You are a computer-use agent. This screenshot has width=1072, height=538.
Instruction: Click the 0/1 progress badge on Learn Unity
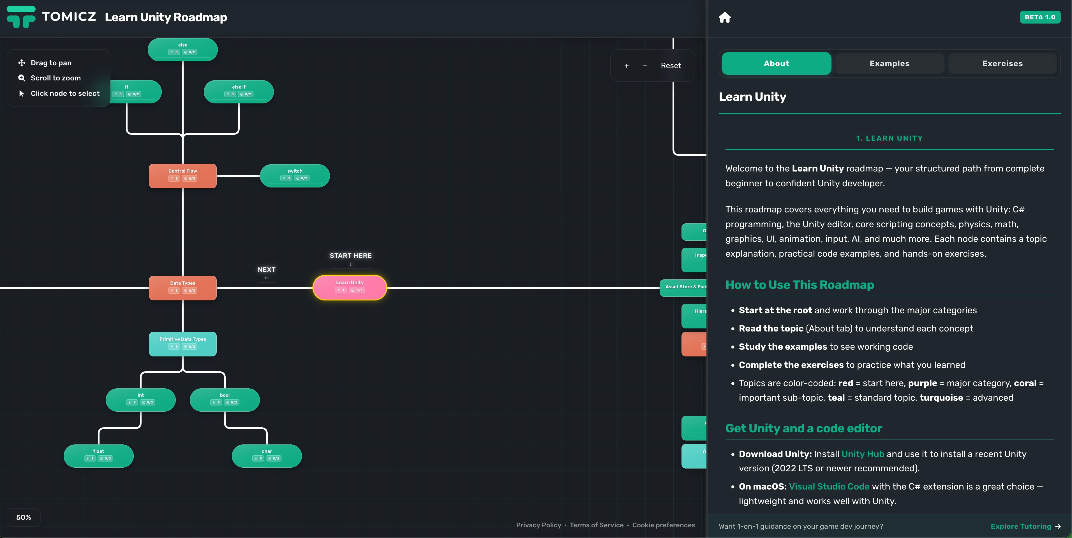[357, 290]
